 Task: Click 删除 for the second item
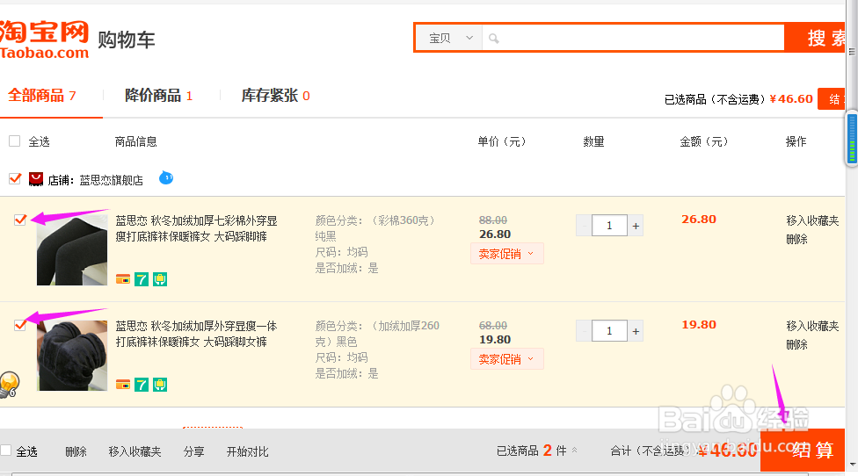796,344
